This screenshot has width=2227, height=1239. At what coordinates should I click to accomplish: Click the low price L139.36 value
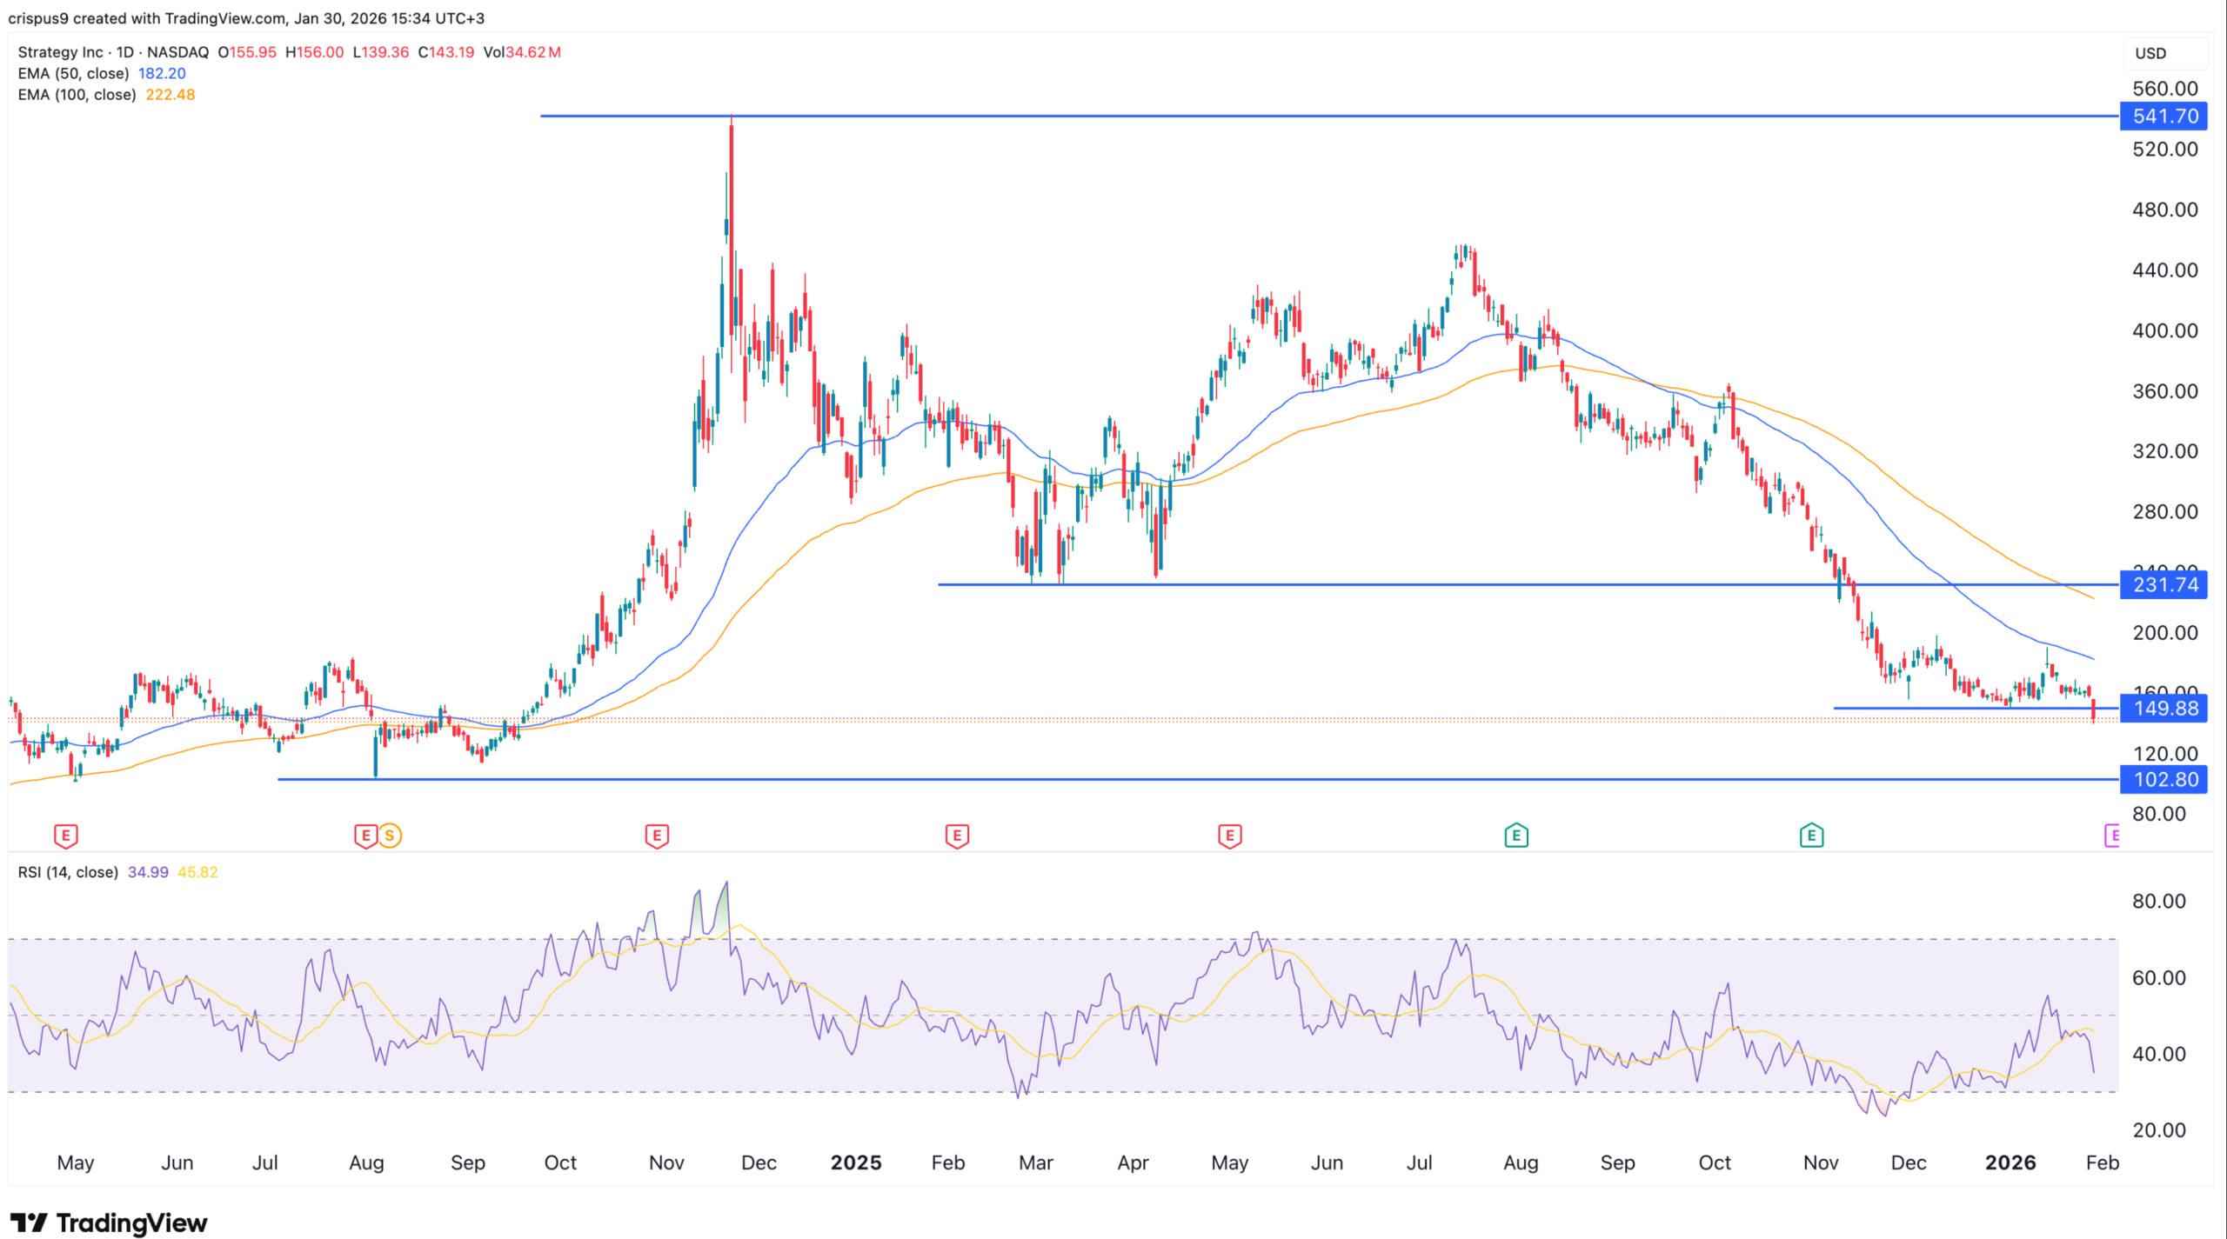pyautogui.click(x=381, y=52)
